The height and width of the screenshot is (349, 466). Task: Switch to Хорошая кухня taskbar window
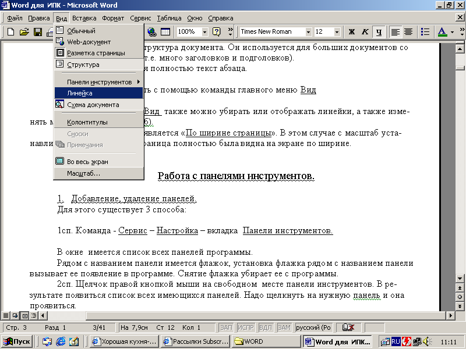tap(125, 341)
